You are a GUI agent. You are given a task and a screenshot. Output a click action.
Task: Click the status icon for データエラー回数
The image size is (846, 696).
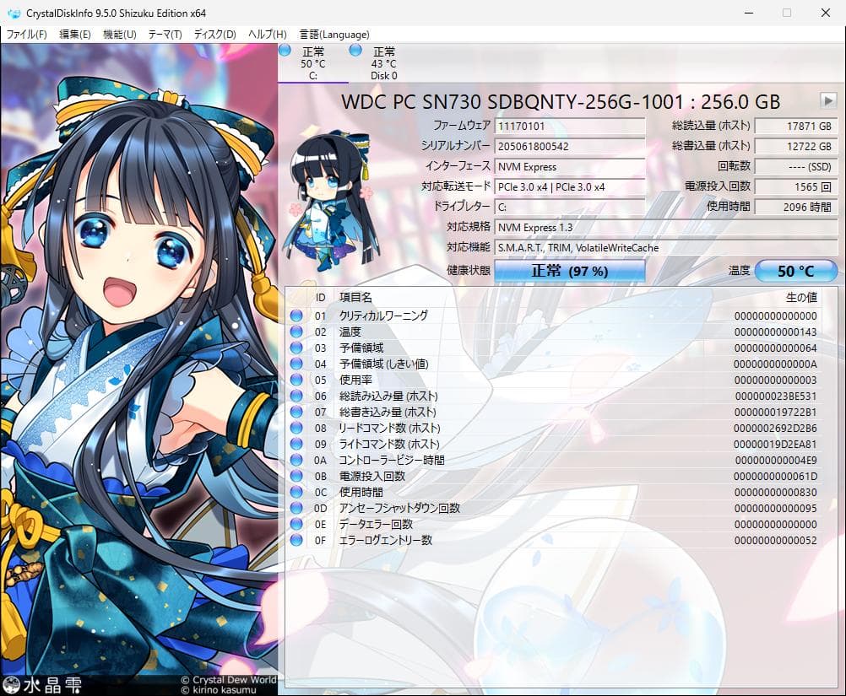(296, 523)
